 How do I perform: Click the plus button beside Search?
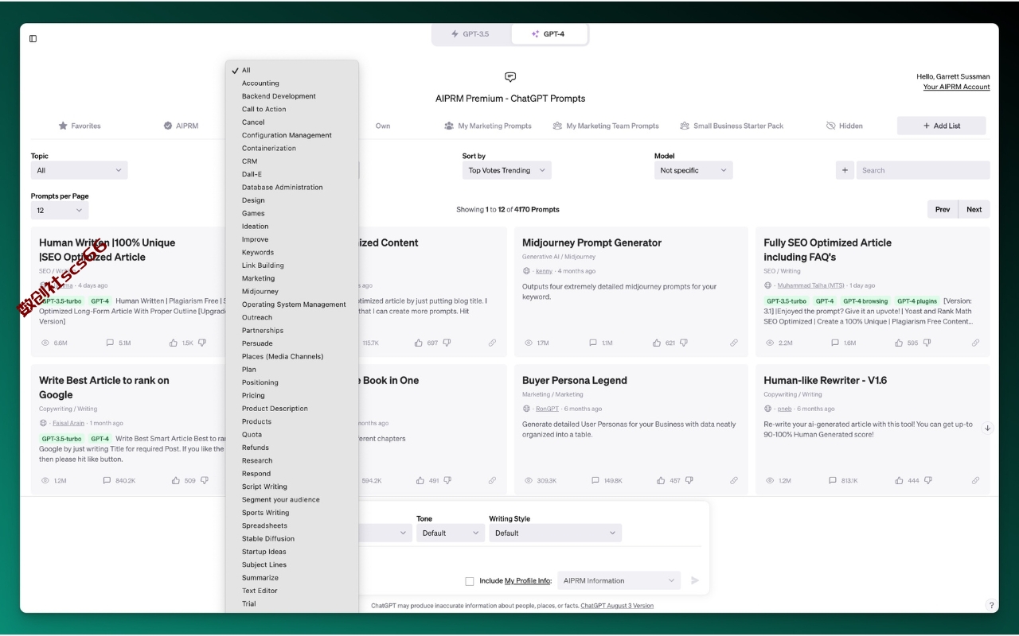(845, 170)
